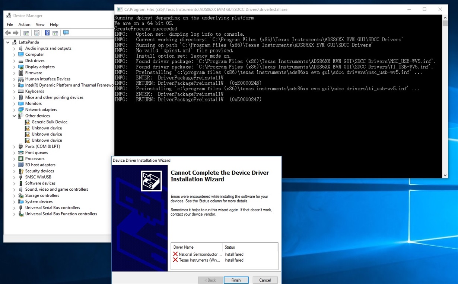The width and height of the screenshot is (458, 284).
Task: Click the SMSC WinUSB usb icon
Action: 21,177
